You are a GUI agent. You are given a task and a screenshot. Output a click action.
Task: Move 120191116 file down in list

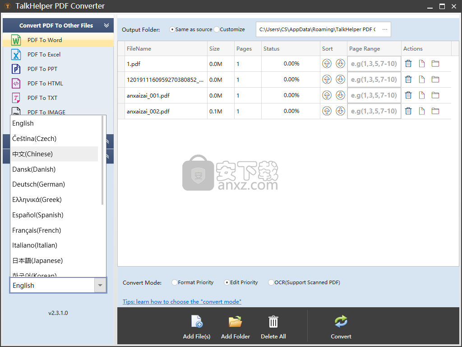click(340, 80)
